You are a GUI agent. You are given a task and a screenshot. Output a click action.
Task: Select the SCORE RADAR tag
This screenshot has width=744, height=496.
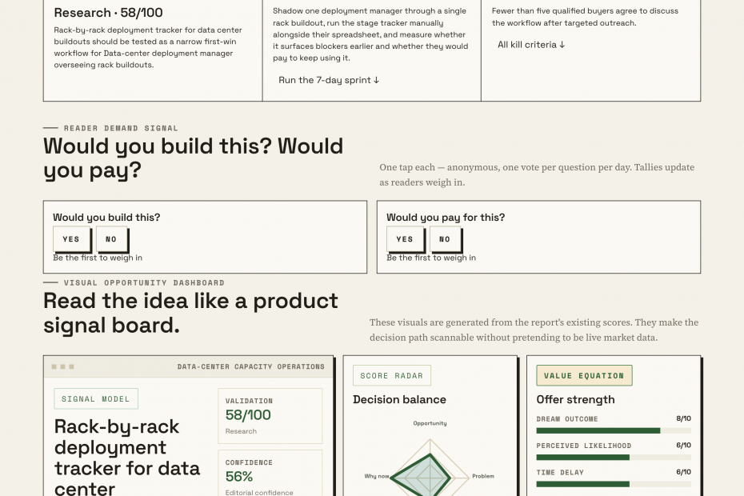pos(391,375)
